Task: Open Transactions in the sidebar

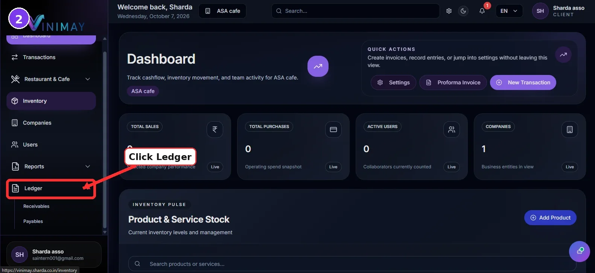Action: (51, 57)
